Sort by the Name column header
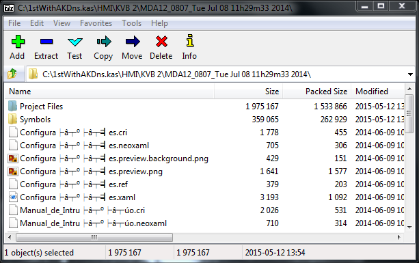 pos(109,92)
